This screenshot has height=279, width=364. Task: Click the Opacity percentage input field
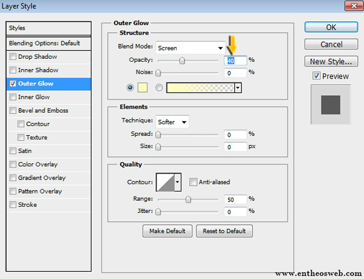pos(234,60)
